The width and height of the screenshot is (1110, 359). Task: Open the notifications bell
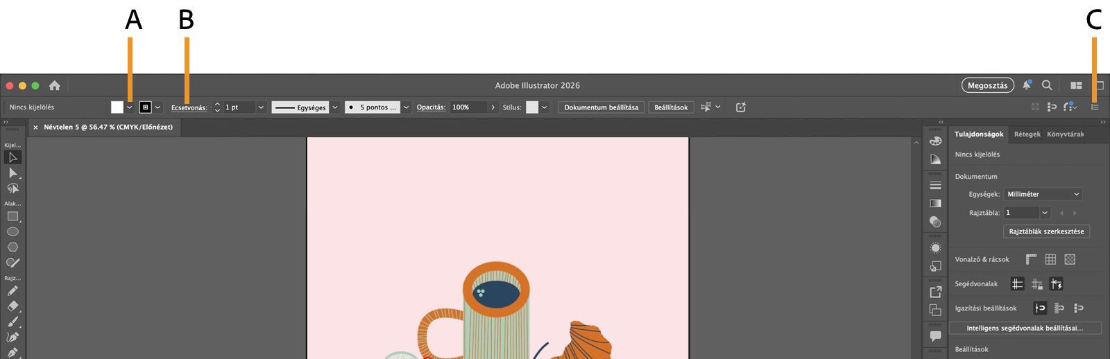pos(1027,85)
